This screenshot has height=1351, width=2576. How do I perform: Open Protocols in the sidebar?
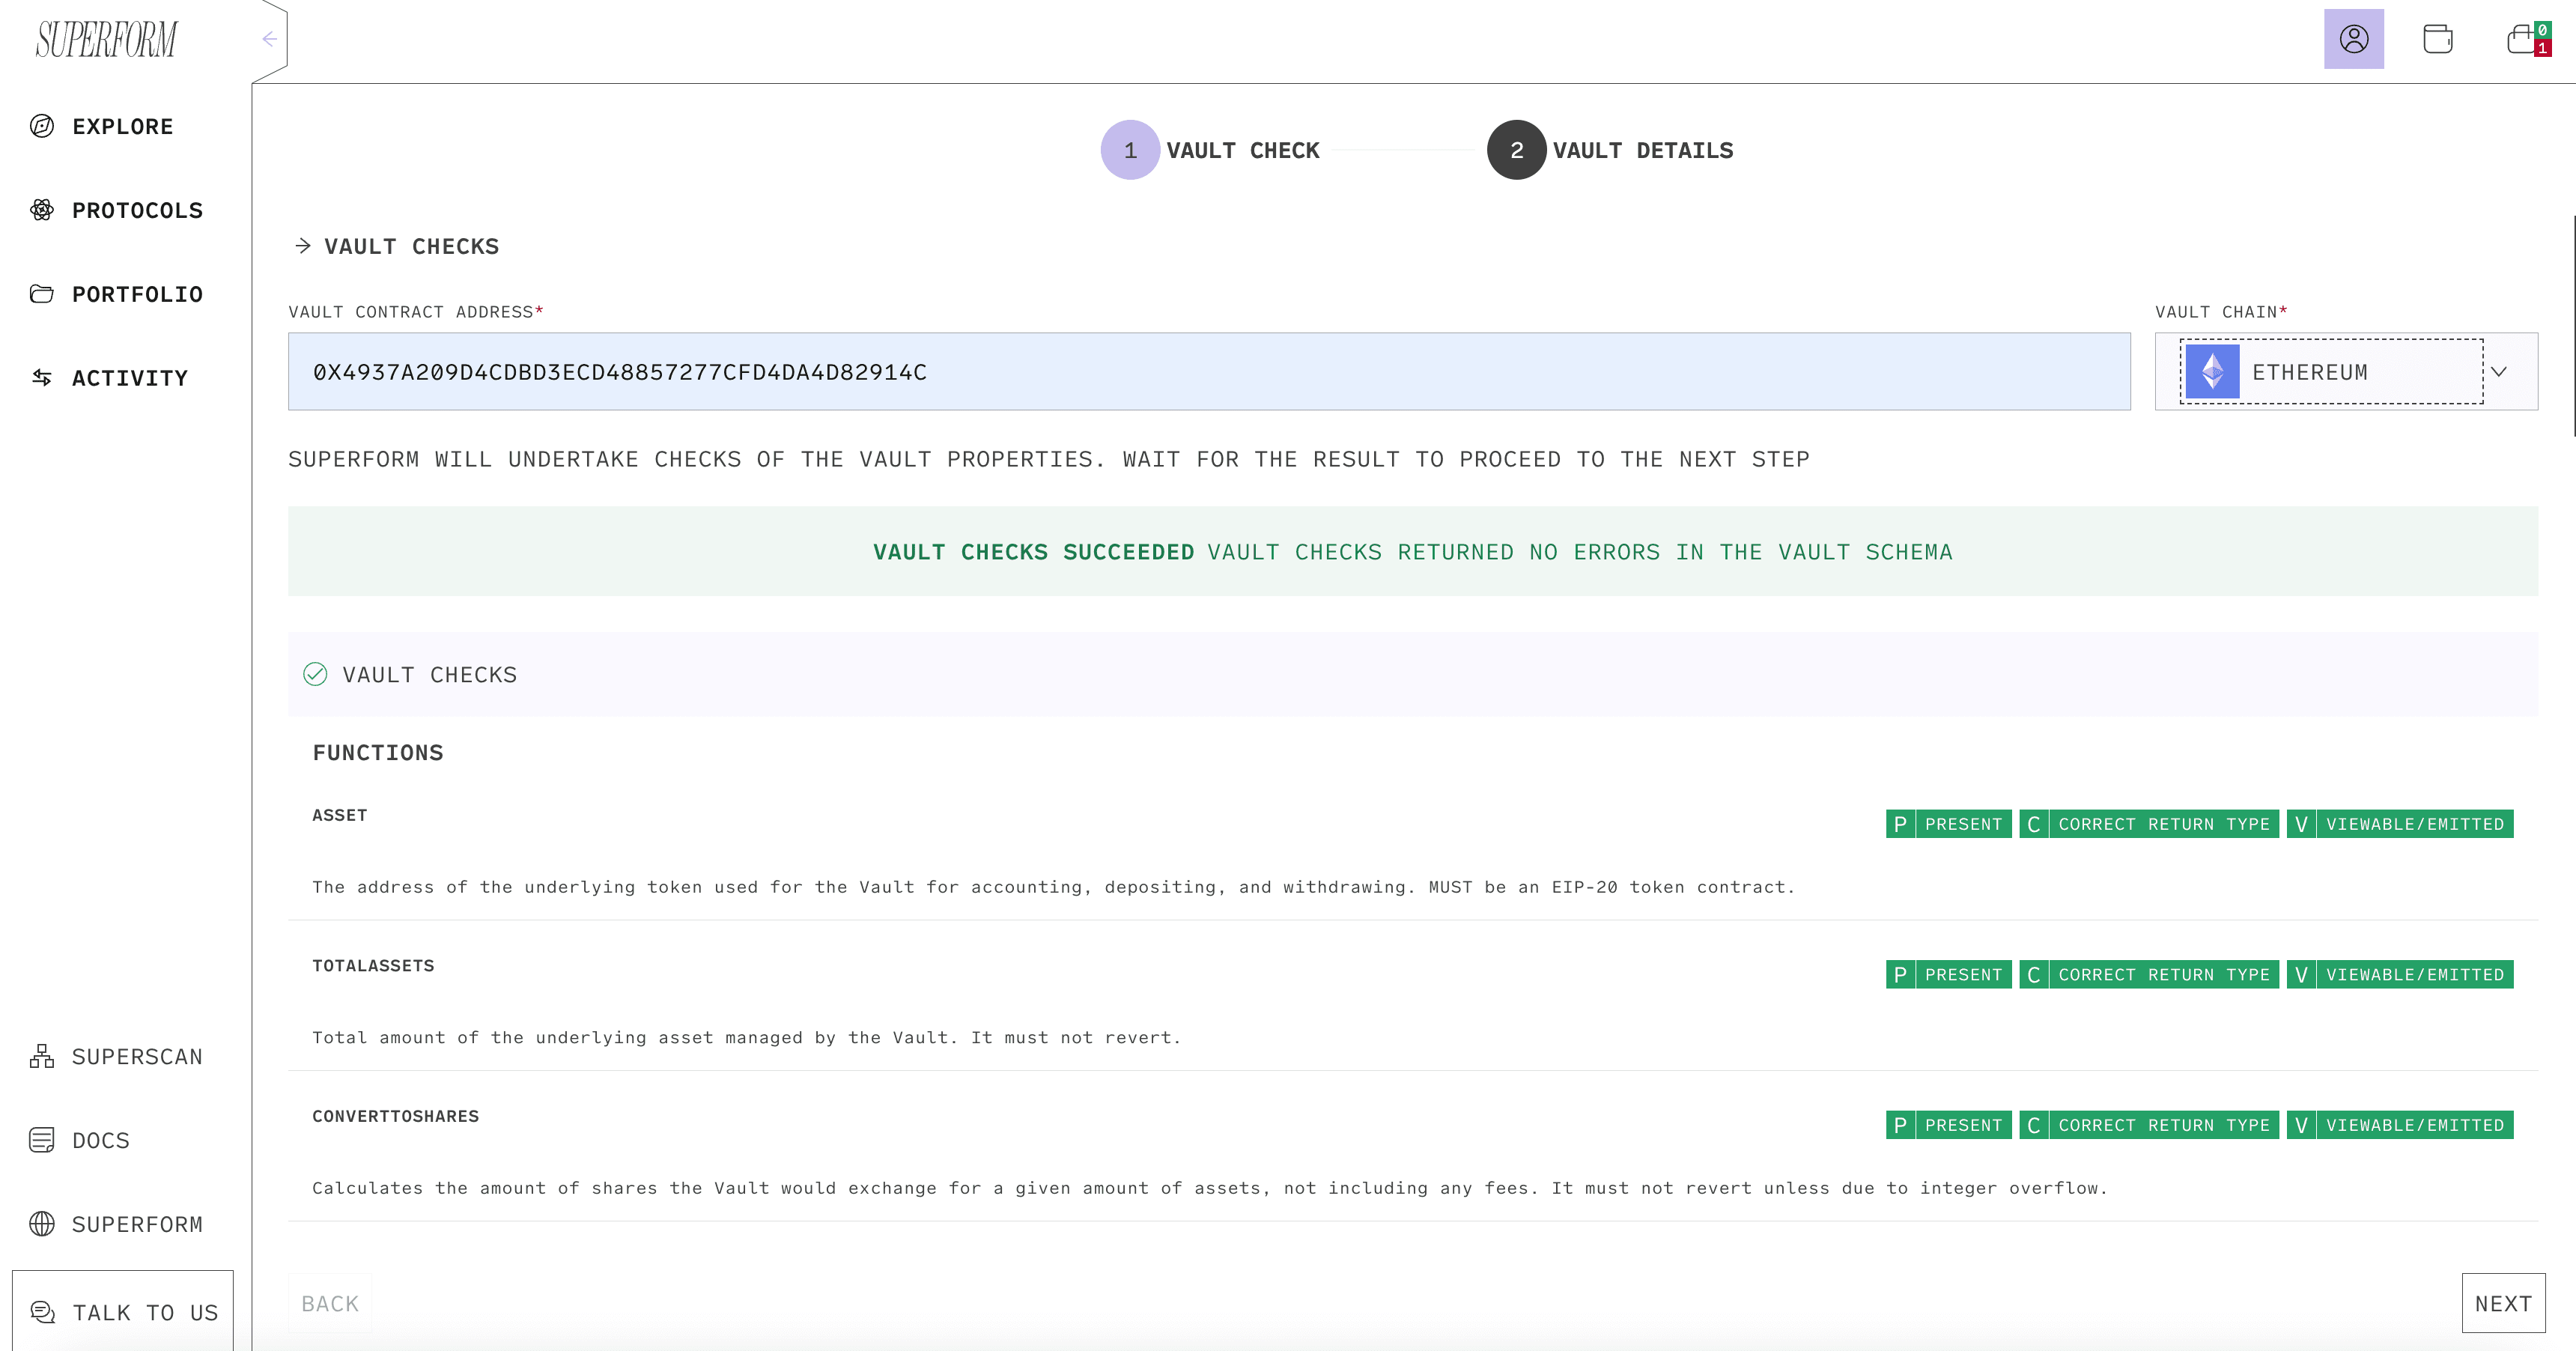[116, 210]
